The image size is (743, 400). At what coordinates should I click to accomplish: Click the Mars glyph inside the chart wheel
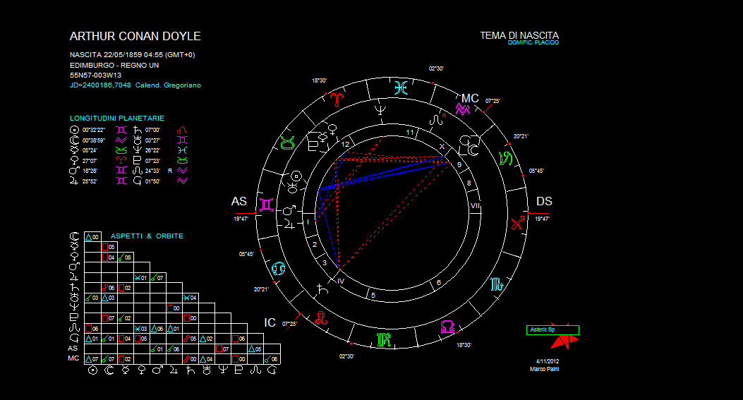pos(289,210)
